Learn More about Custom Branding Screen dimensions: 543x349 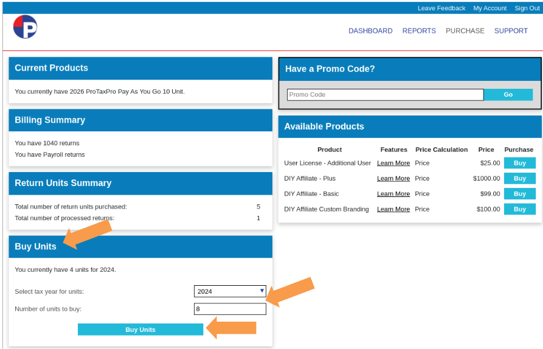[393, 209]
